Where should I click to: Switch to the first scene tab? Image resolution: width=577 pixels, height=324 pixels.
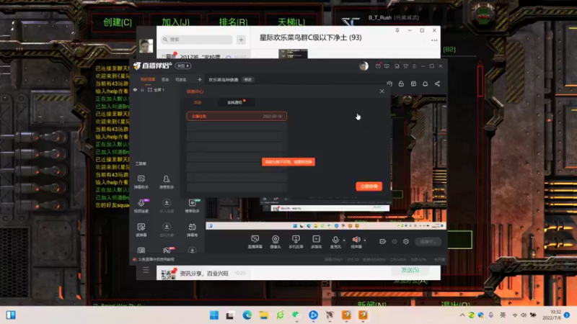click(x=148, y=80)
